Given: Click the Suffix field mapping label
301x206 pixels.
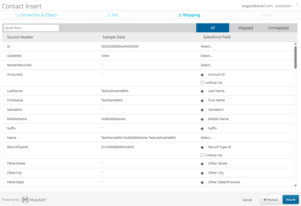Looking at the screenshot, I should click(x=212, y=128).
